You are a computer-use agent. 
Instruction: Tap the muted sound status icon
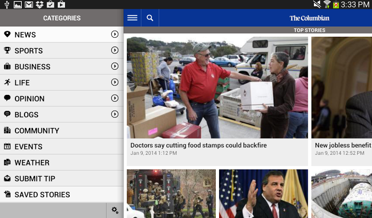(317, 5)
